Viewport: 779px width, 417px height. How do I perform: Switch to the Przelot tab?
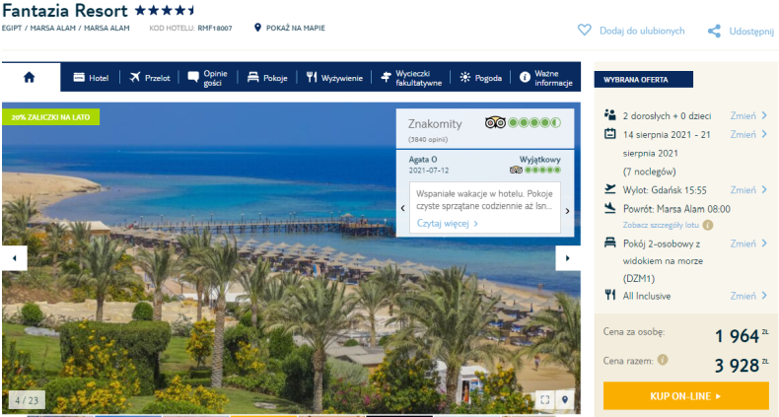(150, 78)
